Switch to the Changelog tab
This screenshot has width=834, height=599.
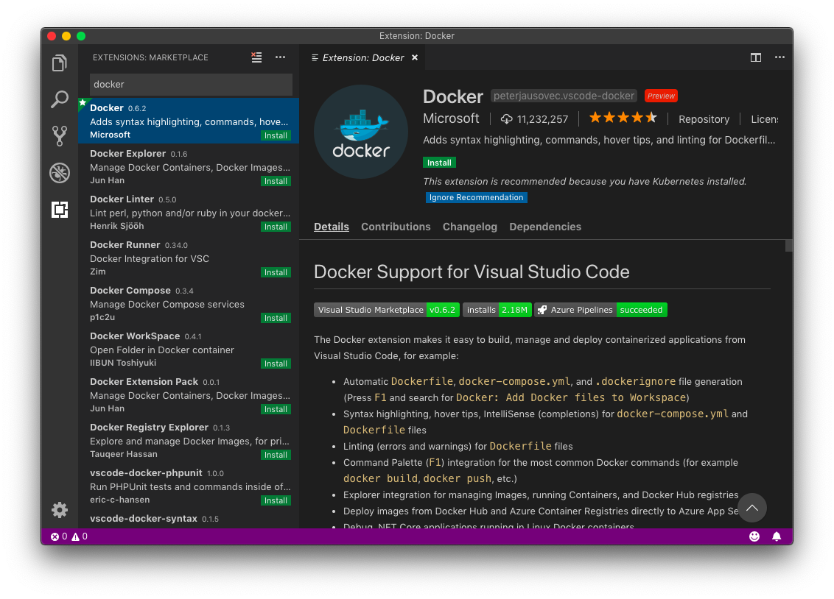(469, 227)
